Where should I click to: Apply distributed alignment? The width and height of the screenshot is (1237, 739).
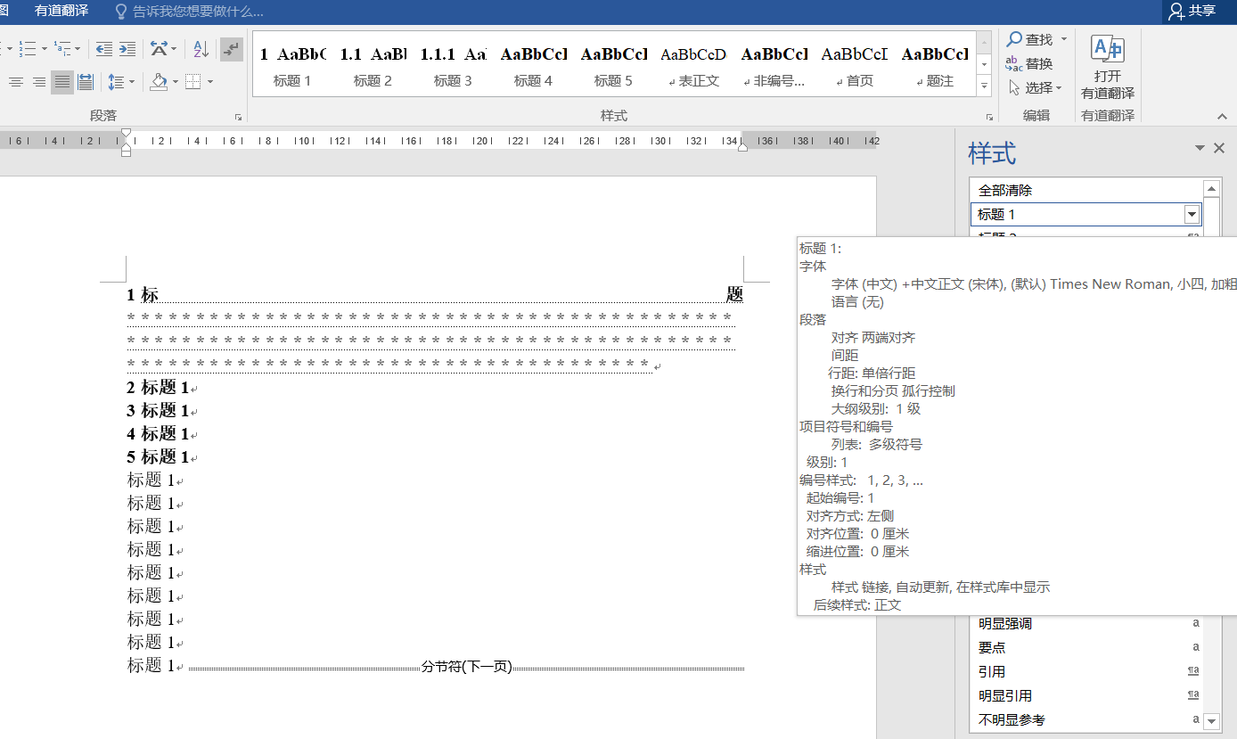coord(86,82)
